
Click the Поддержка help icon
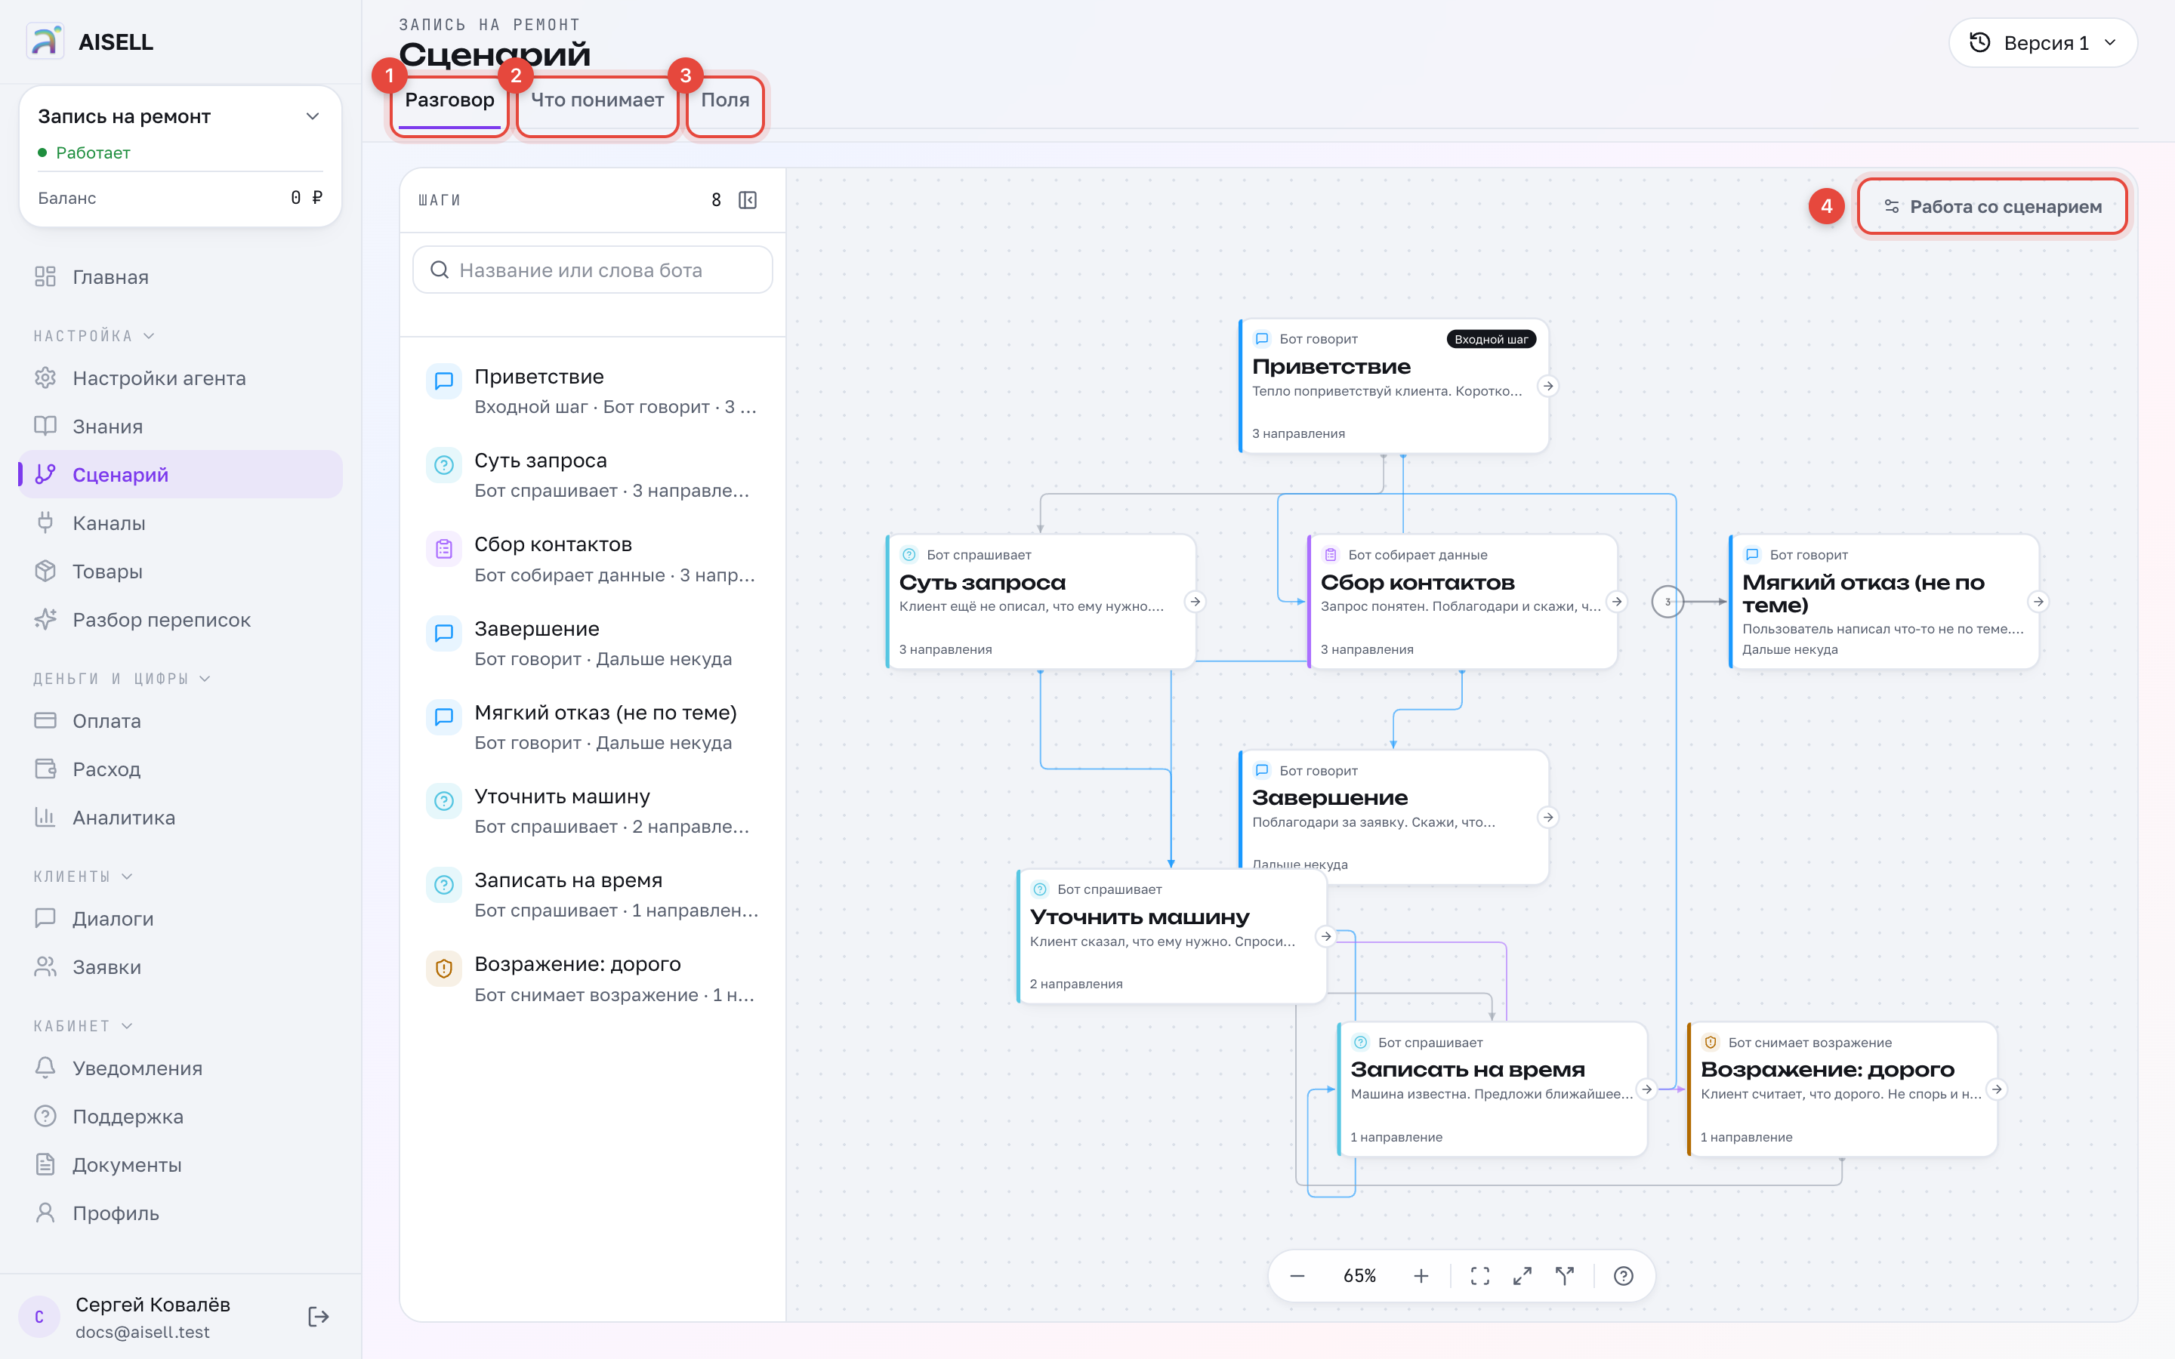45,1115
